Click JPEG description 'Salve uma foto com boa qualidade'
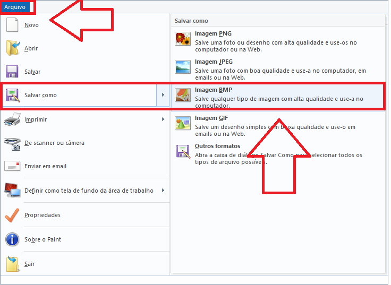 pyautogui.click(x=280, y=74)
